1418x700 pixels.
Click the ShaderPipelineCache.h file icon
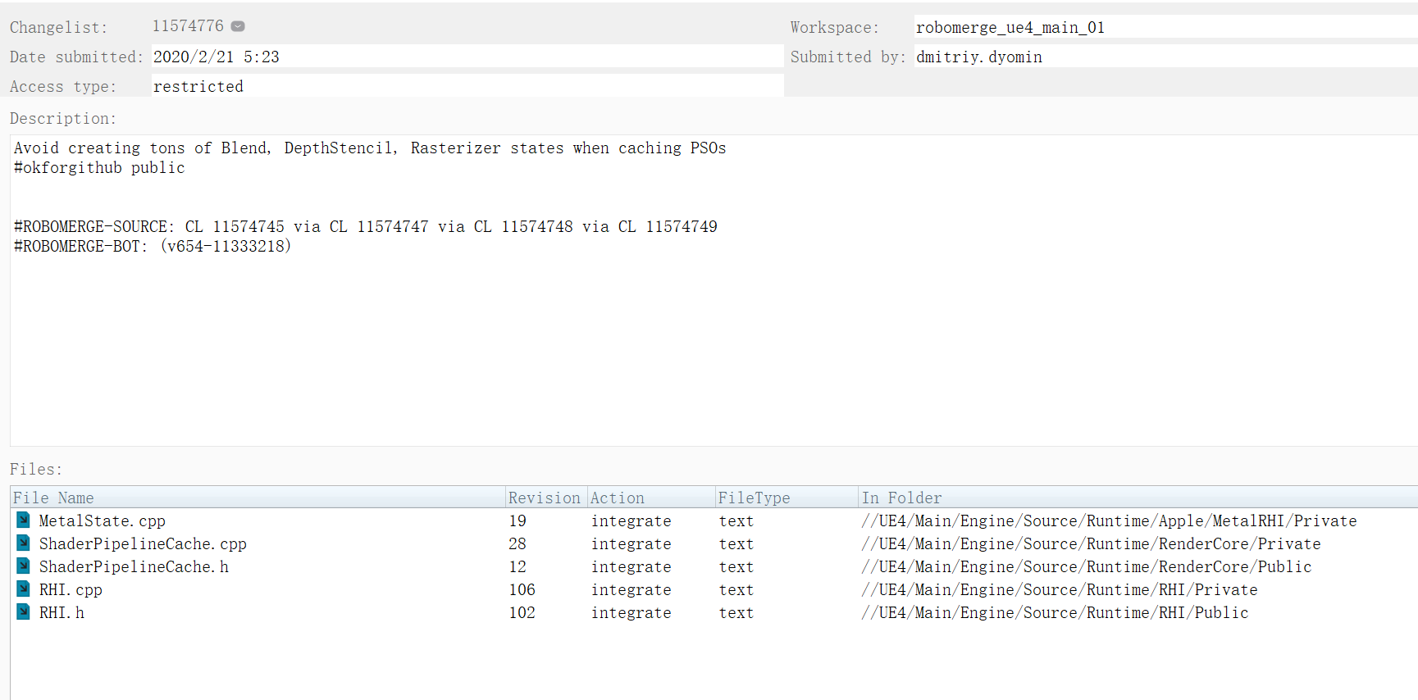click(24, 566)
